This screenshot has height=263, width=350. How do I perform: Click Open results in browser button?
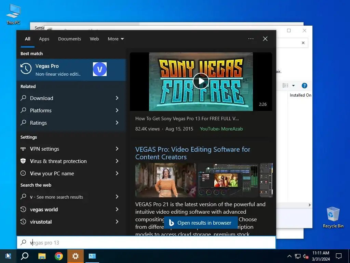[x=201, y=223]
